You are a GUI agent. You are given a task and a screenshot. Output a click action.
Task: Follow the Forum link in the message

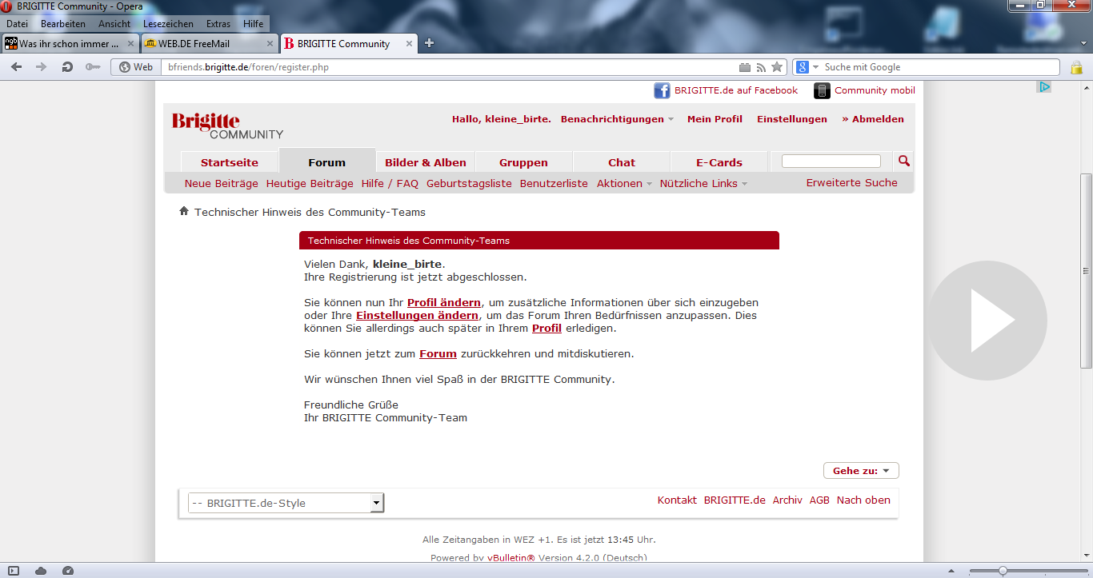pos(438,353)
